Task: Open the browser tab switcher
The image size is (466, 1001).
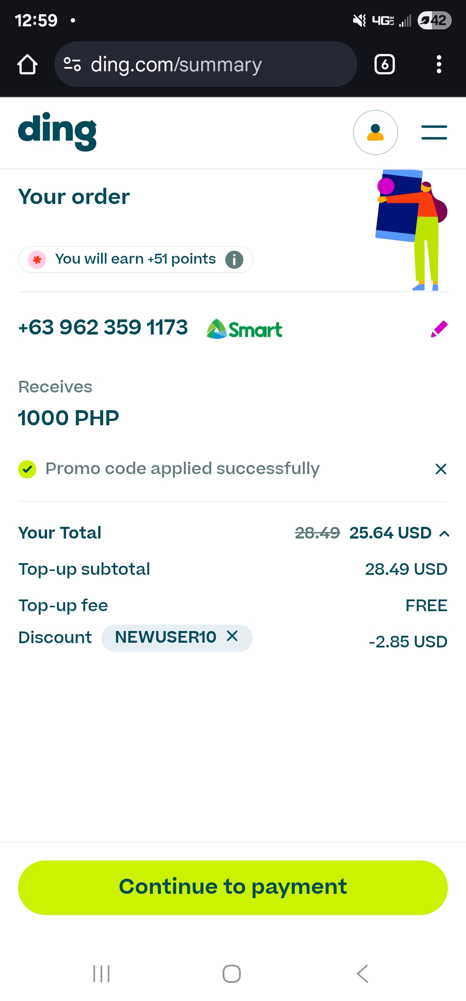Action: coord(384,64)
